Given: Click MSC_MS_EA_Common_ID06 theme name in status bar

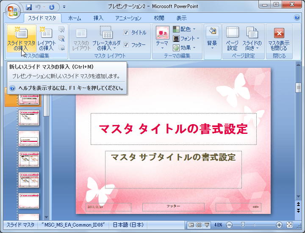Looking at the screenshot, I should [x=73, y=225].
